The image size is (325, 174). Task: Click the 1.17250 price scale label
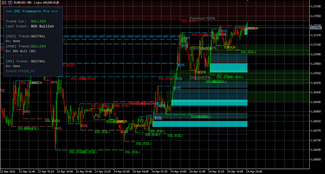(x=316, y=16)
